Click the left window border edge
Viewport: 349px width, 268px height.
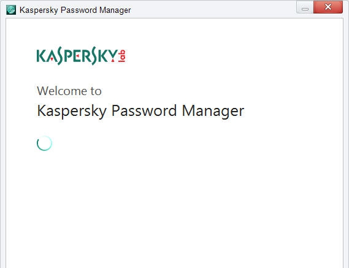(2, 142)
